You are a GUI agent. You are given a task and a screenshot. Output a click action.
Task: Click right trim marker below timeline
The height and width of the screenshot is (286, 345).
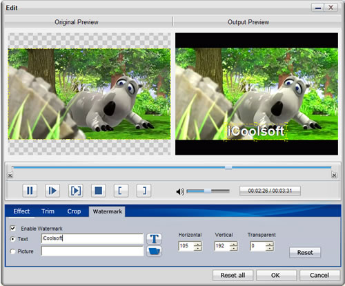coord(334,175)
